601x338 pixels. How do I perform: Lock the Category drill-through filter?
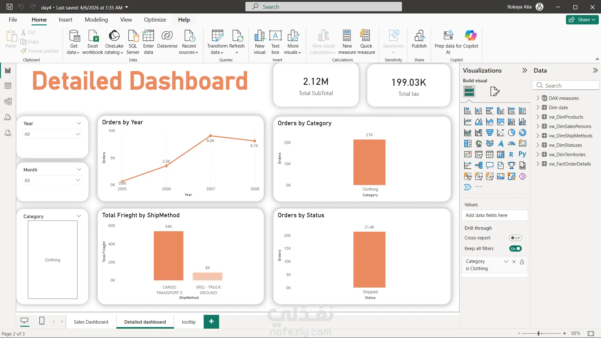click(522, 262)
